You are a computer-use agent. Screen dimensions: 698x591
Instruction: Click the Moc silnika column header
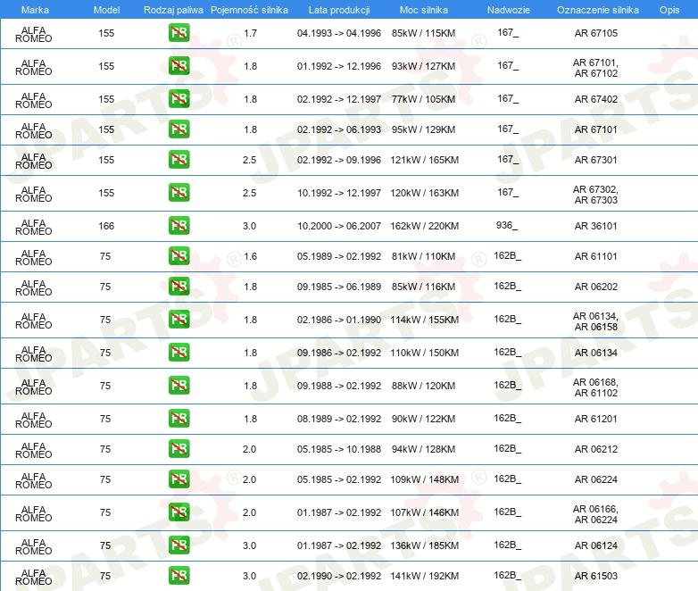click(424, 10)
